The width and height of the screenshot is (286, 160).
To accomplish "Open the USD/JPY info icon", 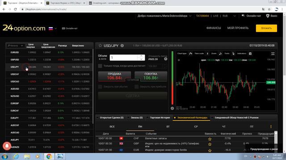I will 122,46.
